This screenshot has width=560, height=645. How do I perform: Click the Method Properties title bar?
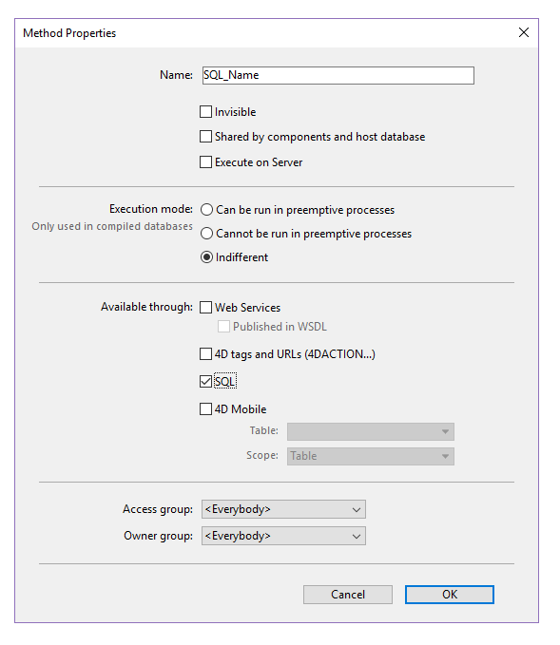coord(263,33)
